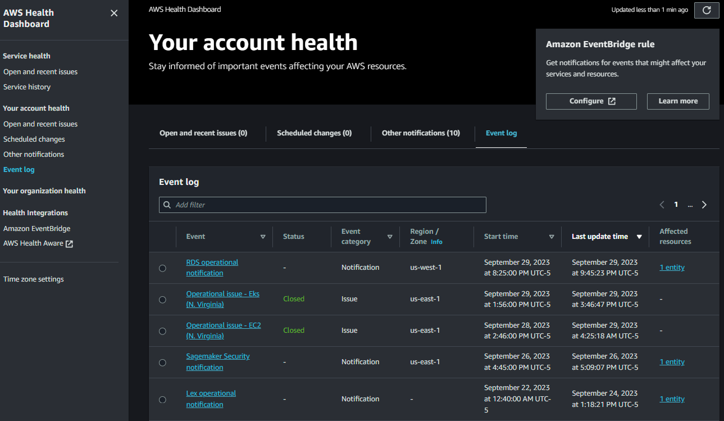Click the search magnifier icon in filter

click(x=167, y=205)
